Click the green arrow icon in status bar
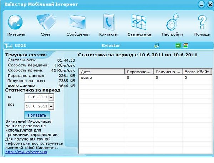This screenshot has height=163, width=214. coord(178,45)
